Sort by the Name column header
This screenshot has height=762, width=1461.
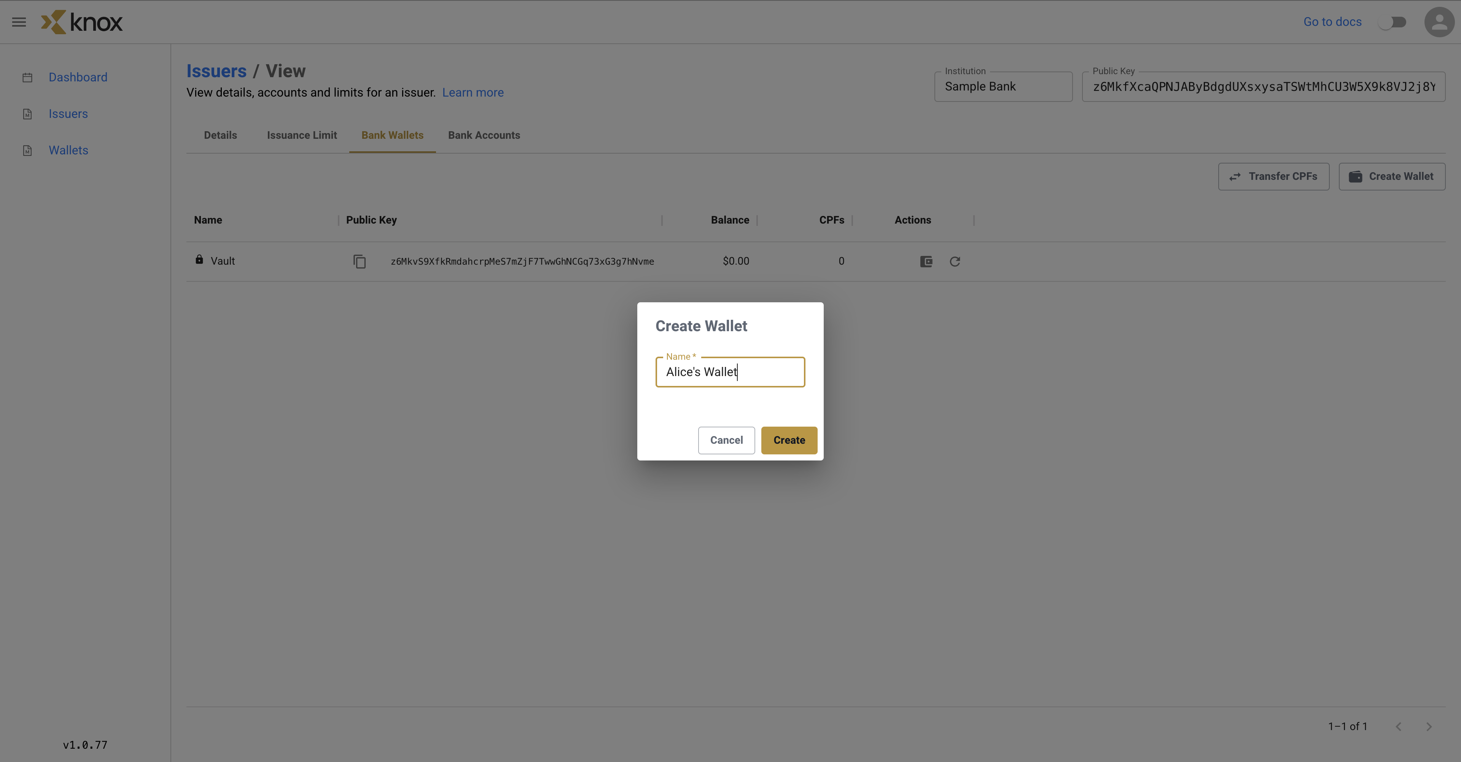208,220
